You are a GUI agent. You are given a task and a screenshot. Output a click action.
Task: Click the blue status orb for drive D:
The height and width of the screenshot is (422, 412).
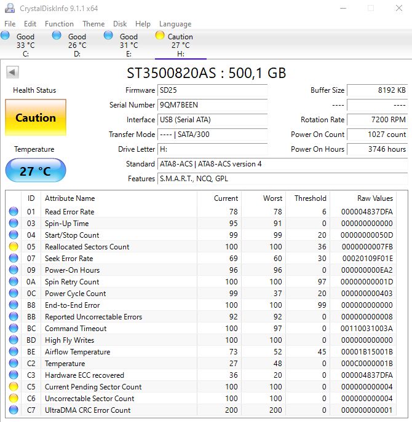coord(57,35)
